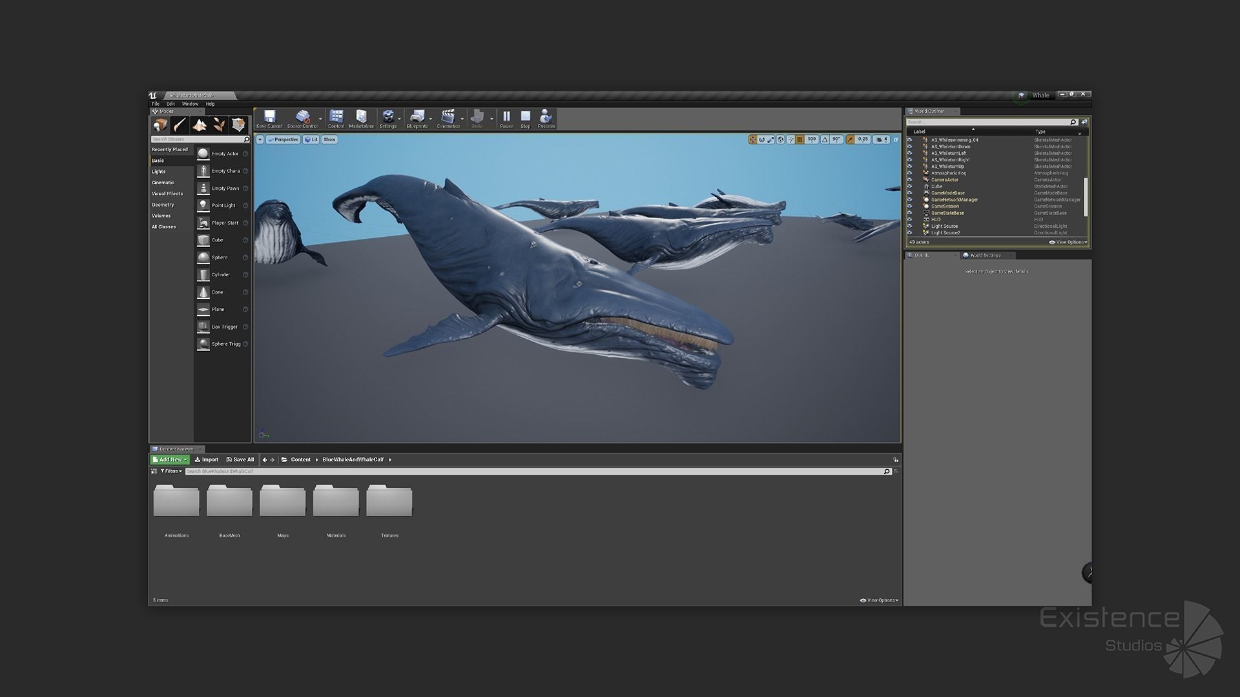The width and height of the screenshot is (1240, 697).
Task: Click the Show button in viewport
Action: 329,139
